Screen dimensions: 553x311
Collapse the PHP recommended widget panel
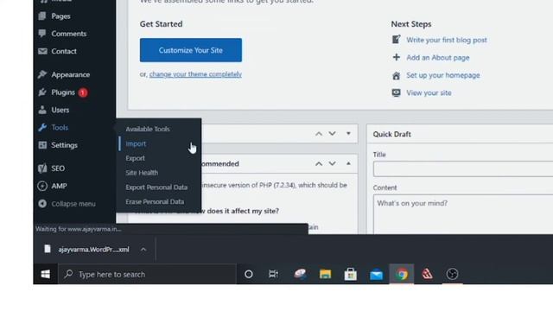tap(348, 163)
